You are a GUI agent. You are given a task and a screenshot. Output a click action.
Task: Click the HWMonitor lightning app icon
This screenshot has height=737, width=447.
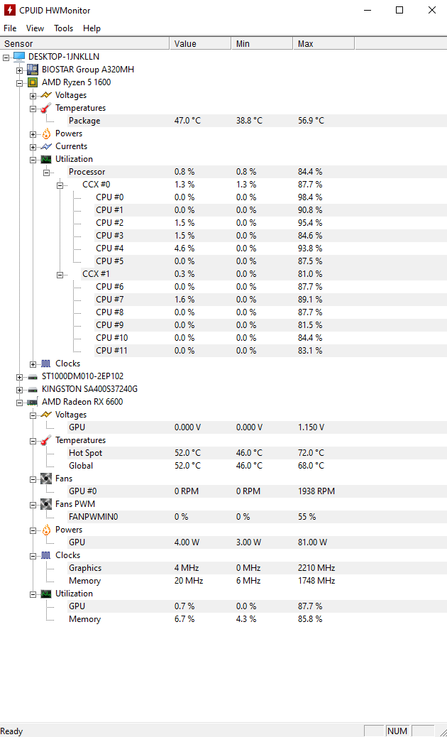tap(9, 10)
